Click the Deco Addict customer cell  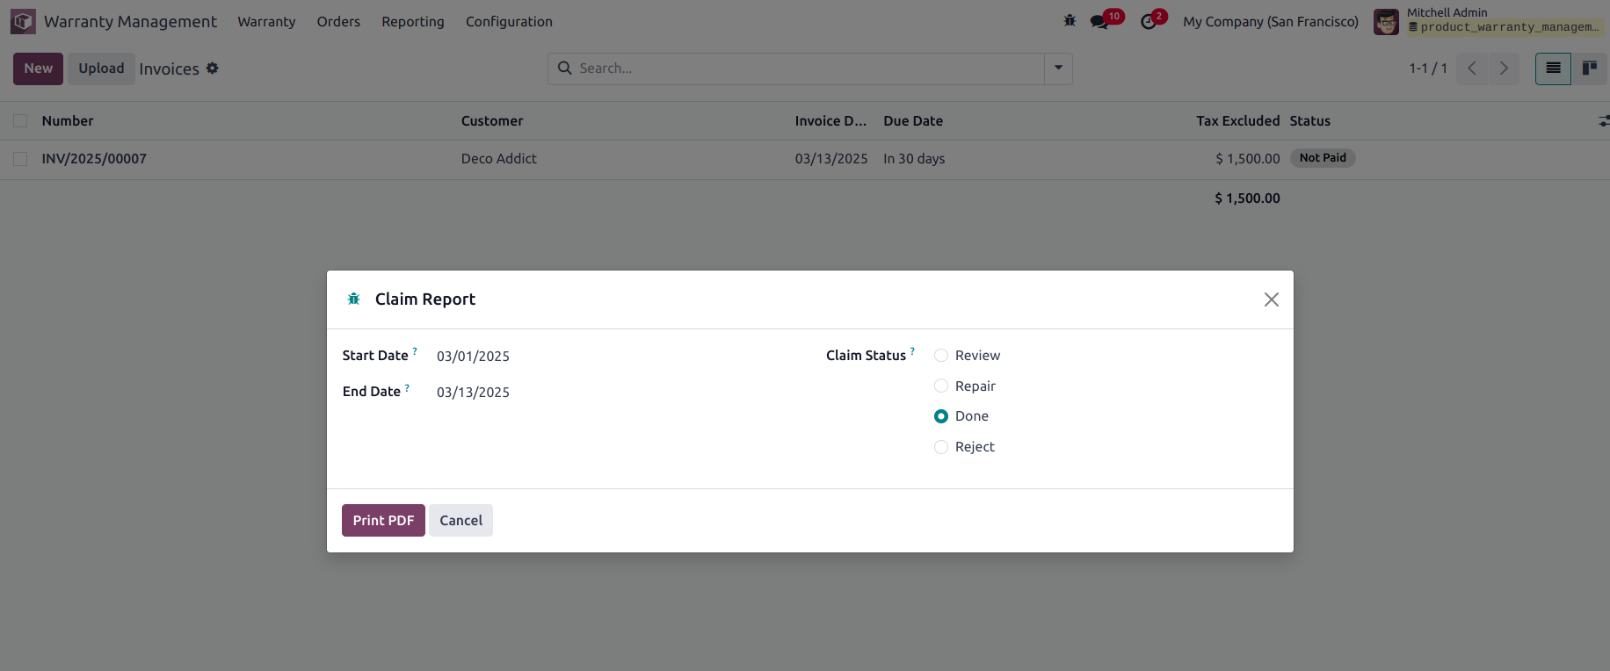coord(498,159)
